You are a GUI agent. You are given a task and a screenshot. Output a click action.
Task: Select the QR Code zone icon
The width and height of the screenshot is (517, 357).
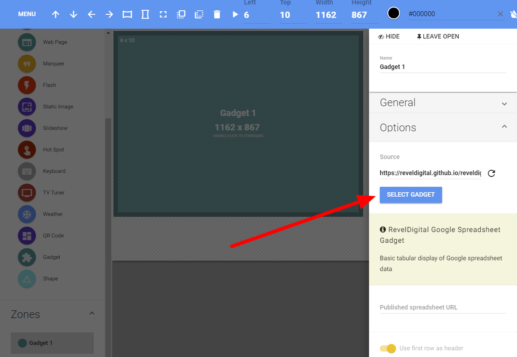tap(27, 236)
